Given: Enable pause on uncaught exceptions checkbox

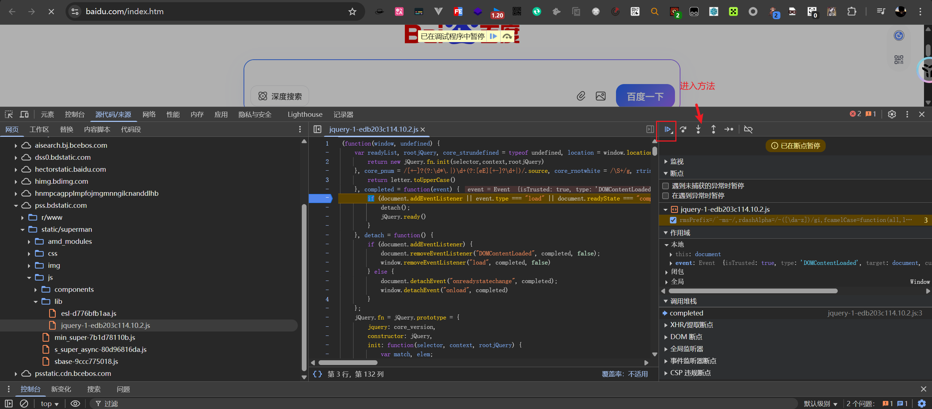Looking at the screenshot, I should tap(666, 186).
